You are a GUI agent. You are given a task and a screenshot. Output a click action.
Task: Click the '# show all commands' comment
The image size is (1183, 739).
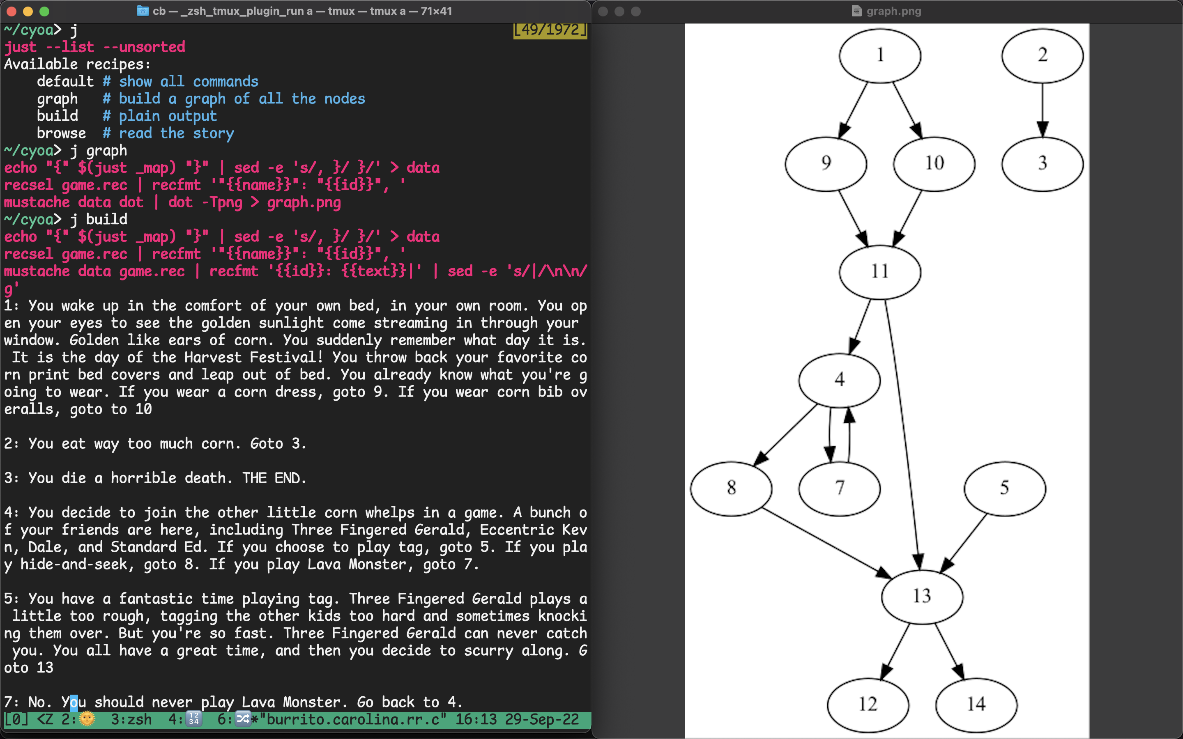(x=180, y=81)
